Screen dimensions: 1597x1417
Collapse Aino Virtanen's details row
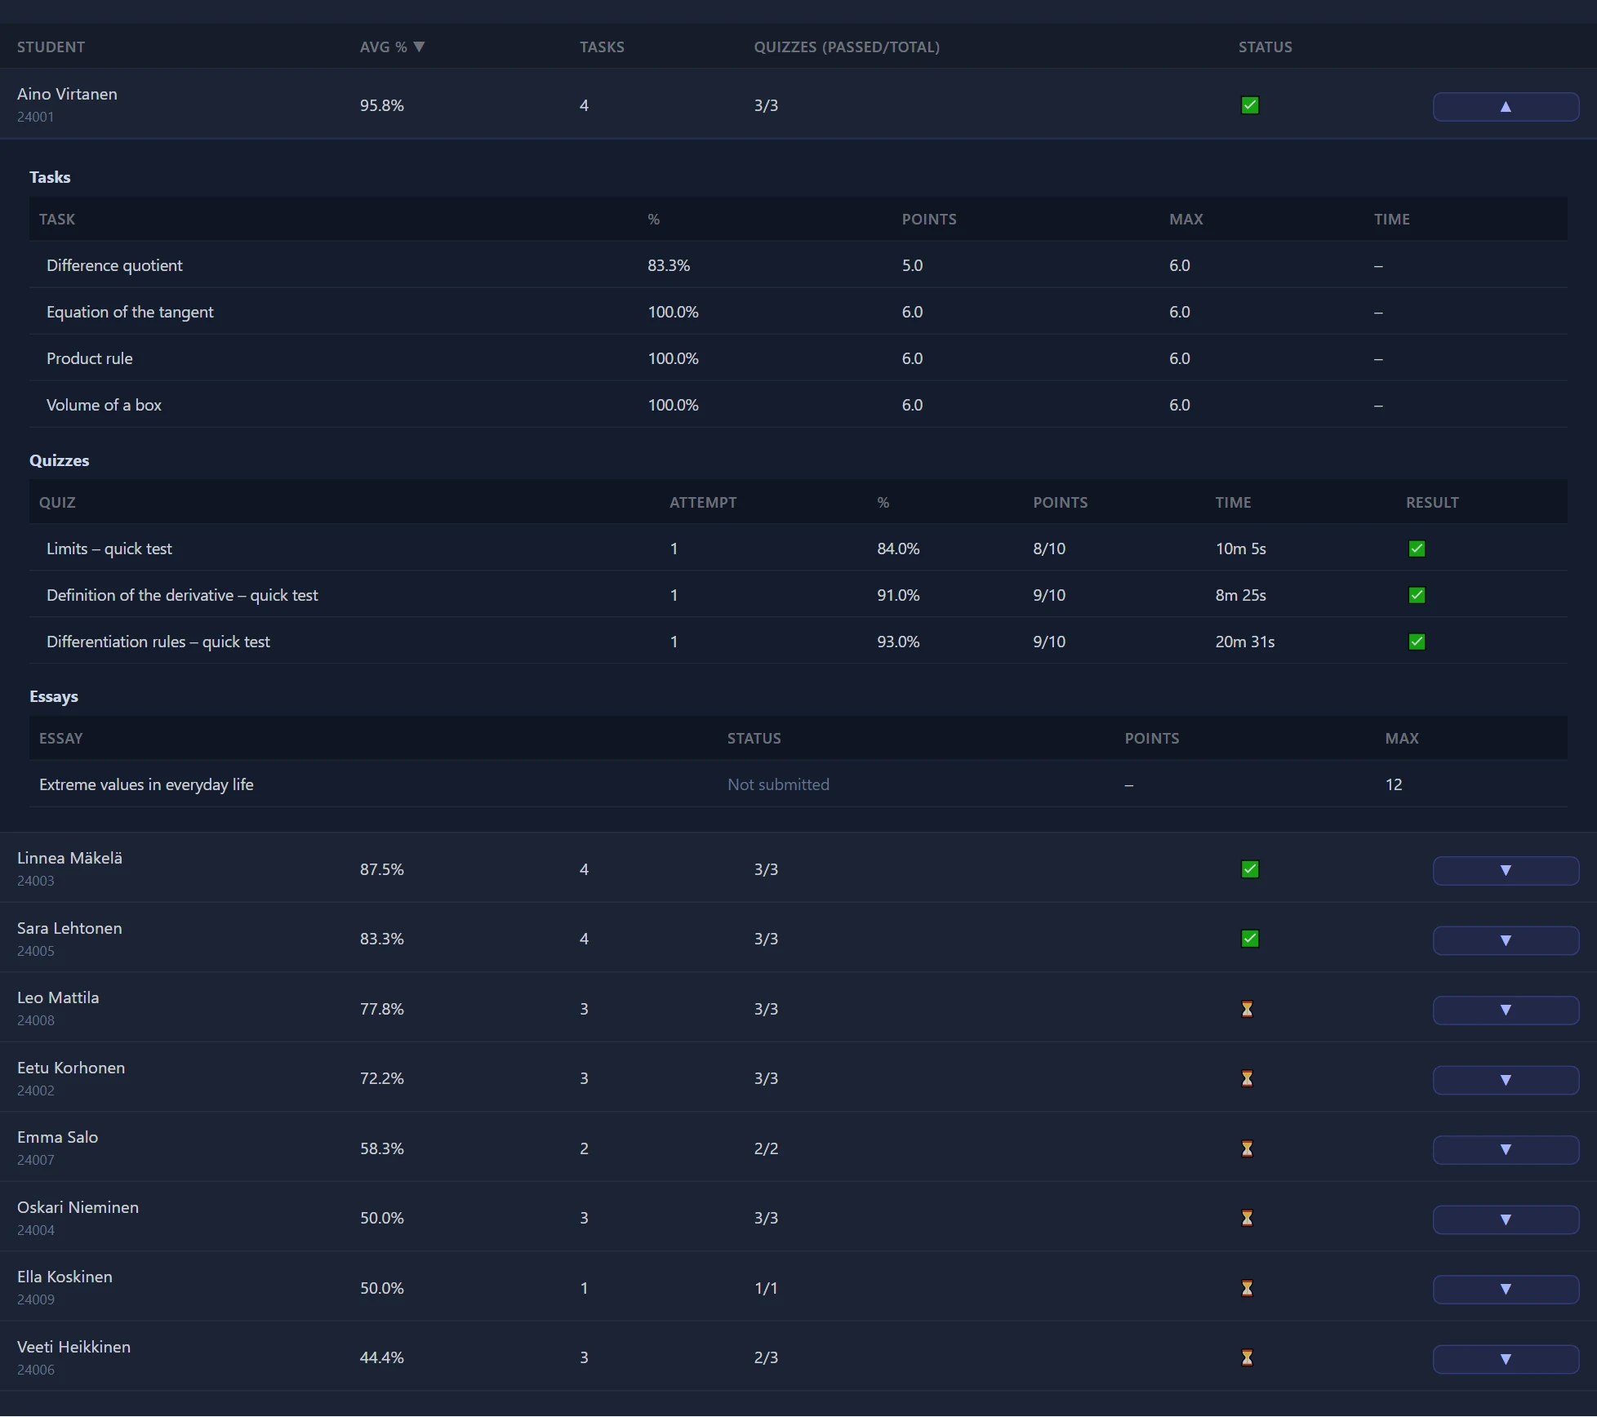click(x=1506, y=107)
